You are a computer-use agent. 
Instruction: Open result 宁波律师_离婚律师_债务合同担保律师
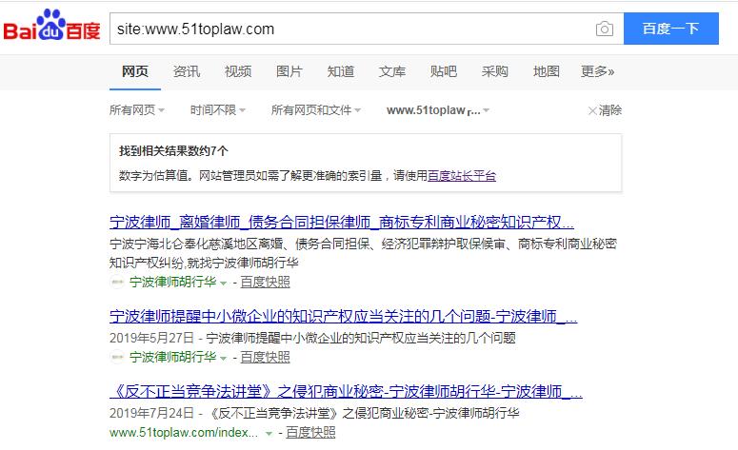point(342,222)
